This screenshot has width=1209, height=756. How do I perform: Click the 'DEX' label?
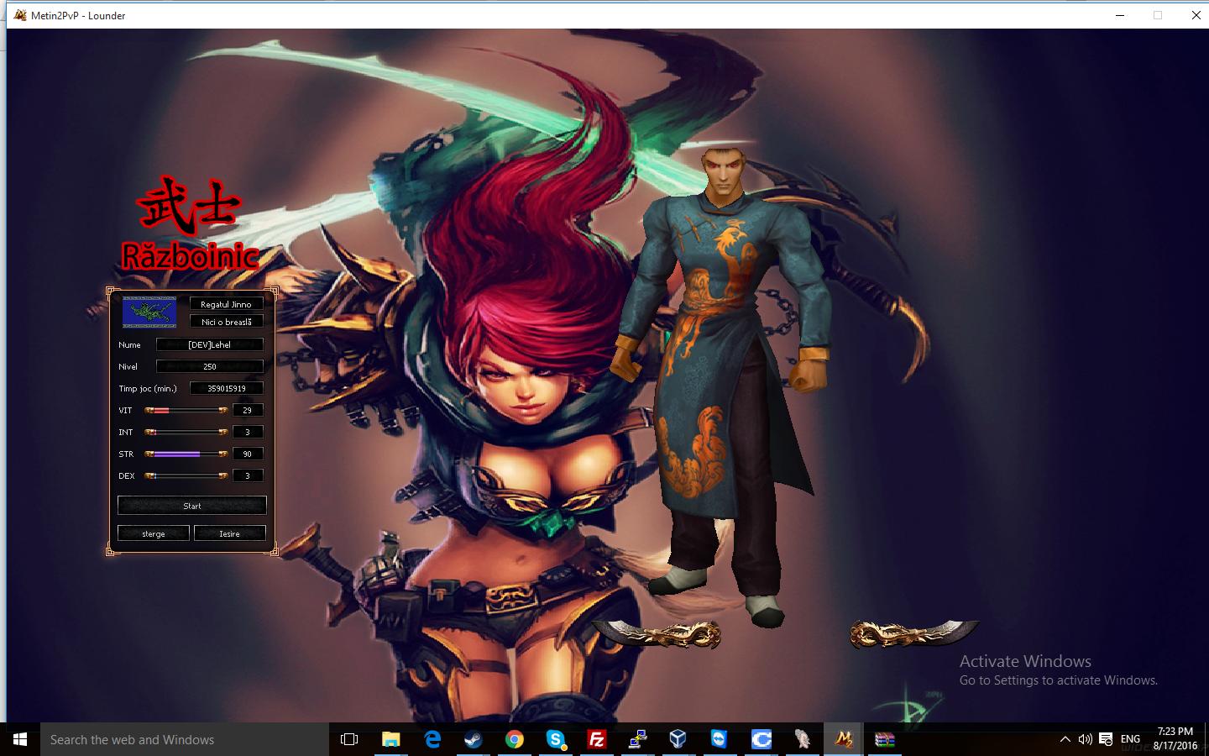(x=127, y=475)
